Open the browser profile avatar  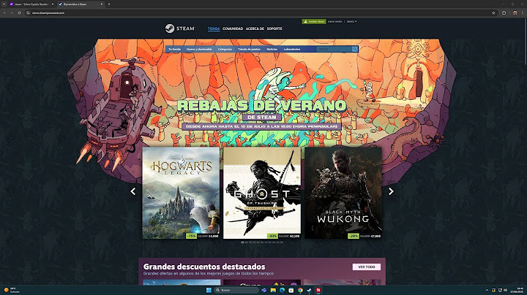click(x=515, y=12)
